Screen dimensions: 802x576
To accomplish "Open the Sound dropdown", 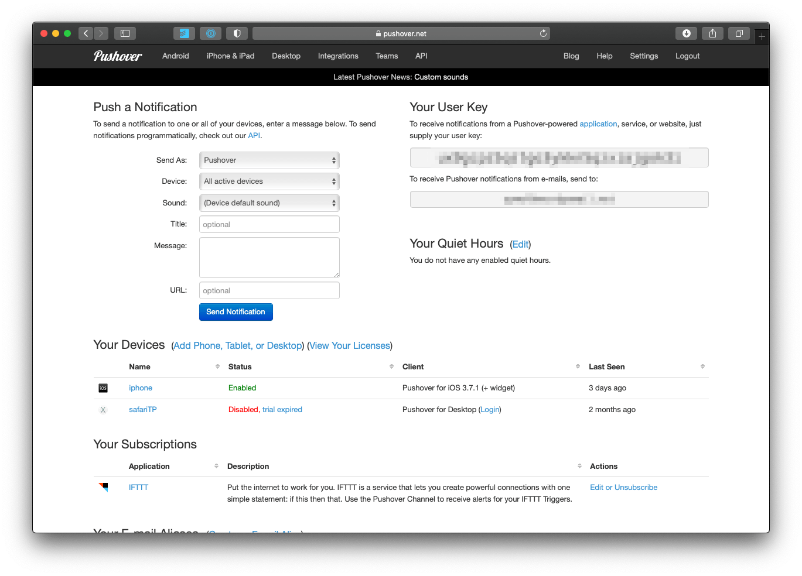I will click(269, 203).
